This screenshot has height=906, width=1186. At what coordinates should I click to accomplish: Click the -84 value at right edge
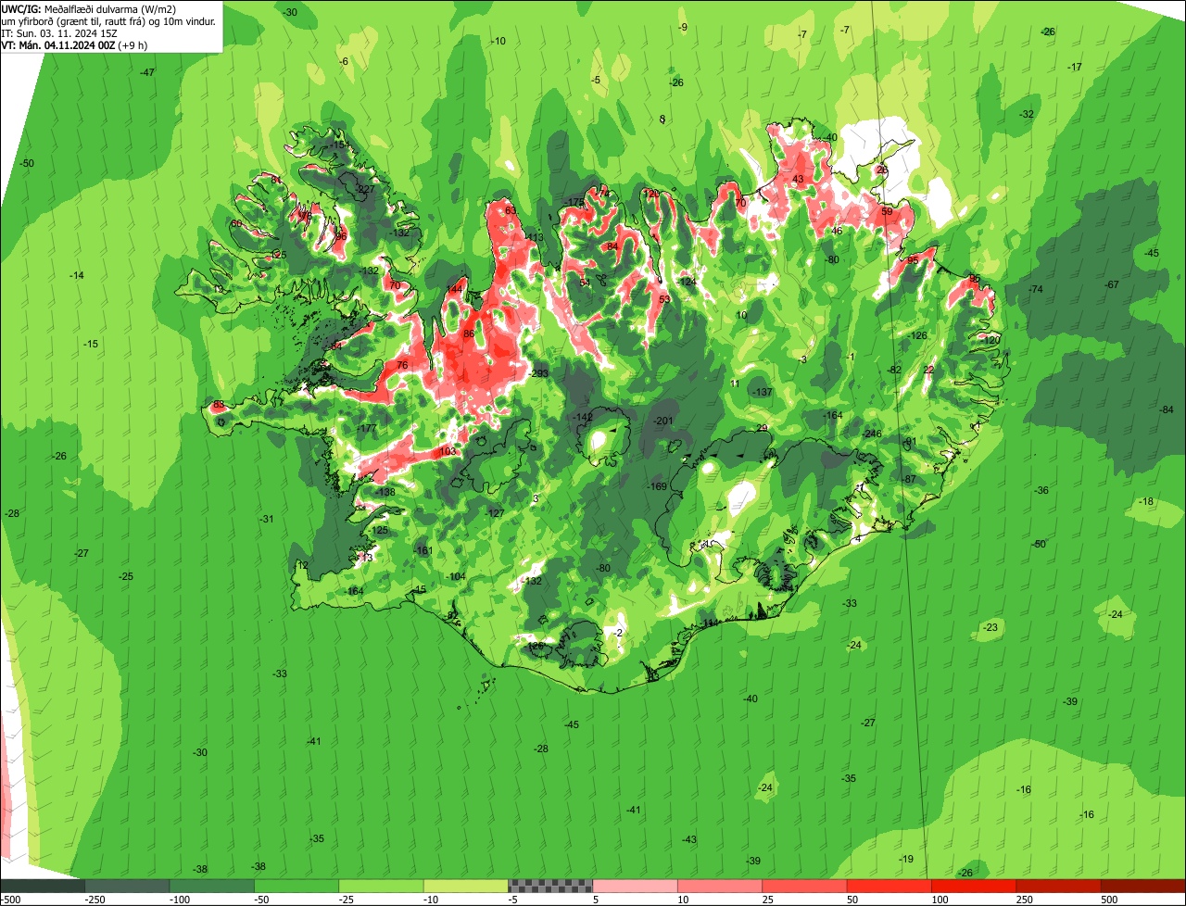click(1167, 409)
